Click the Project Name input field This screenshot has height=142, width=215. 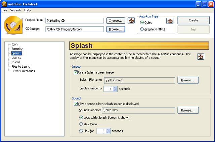[x=75, y=21]
